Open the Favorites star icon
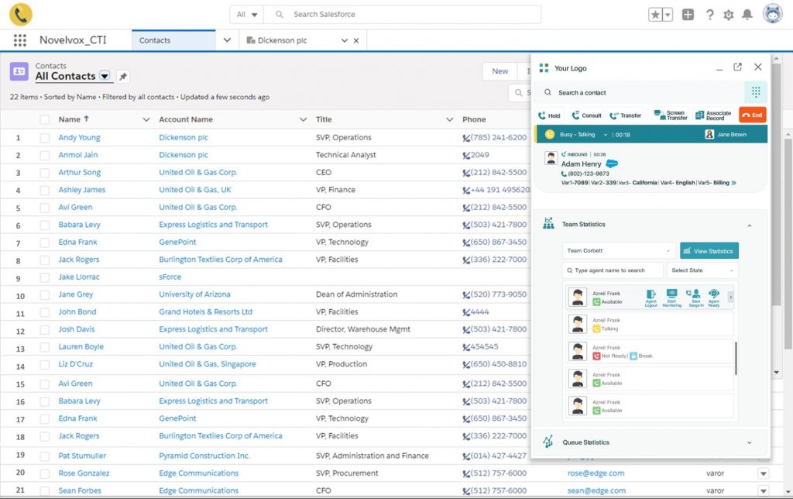This screenshot has height=499, width=793. pyautogui.click(x=655, y=15)
